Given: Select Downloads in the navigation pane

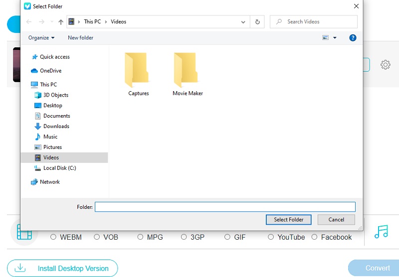Looking at the screenshot, I should tap(56, 126).
